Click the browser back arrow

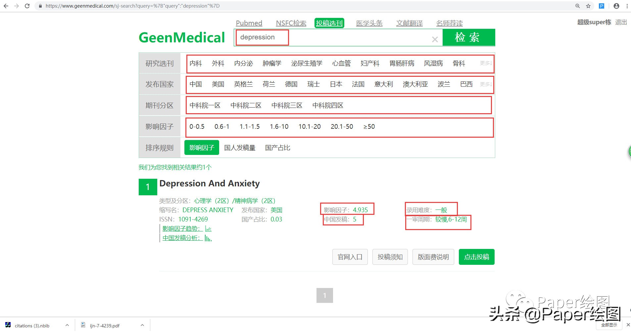click(x=6, y=6)
